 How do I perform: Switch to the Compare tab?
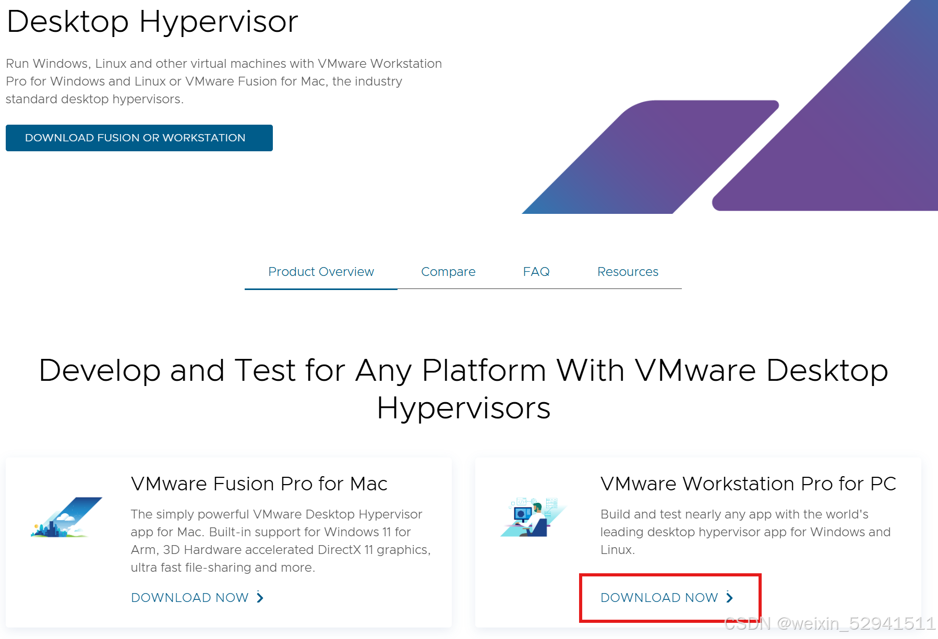click(x=448, y=272)
